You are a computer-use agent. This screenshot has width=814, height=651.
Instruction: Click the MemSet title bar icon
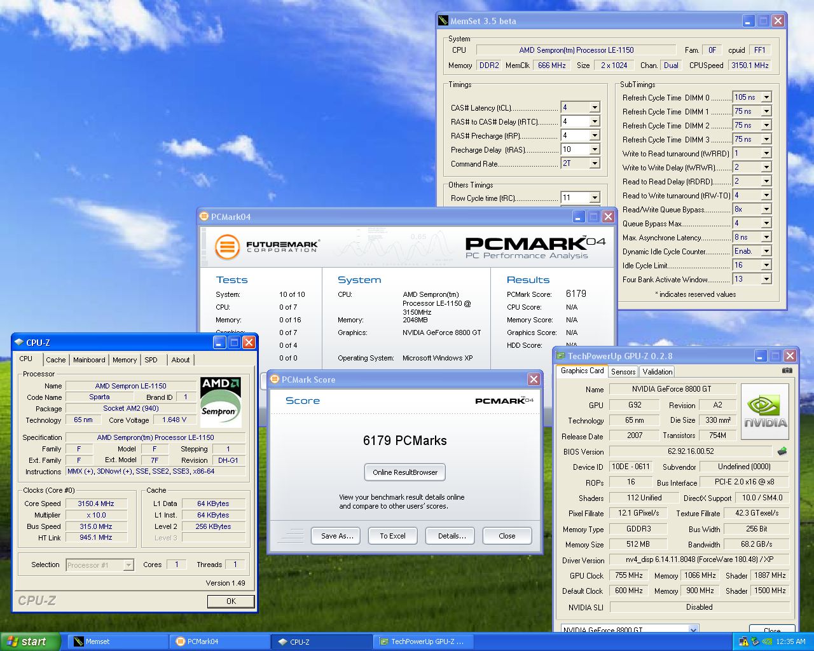pos(443,21)
